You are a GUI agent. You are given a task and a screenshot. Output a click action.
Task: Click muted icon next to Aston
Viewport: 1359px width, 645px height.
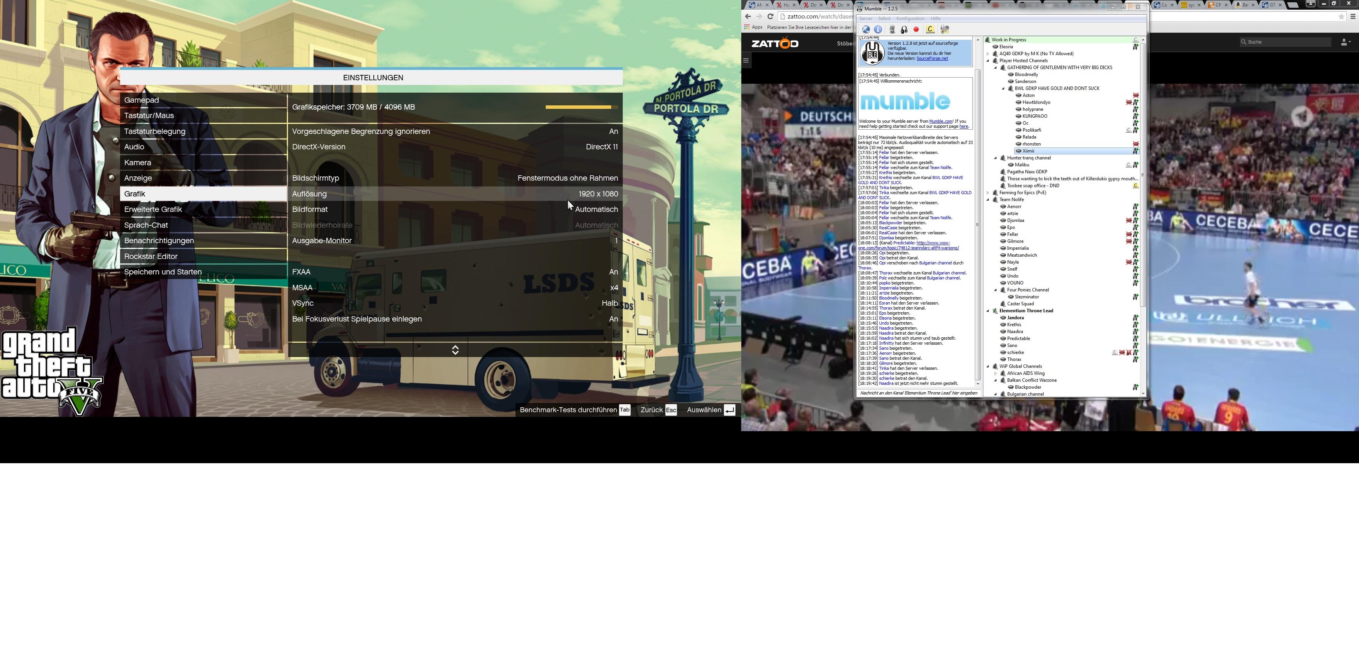click(1136, 95)
